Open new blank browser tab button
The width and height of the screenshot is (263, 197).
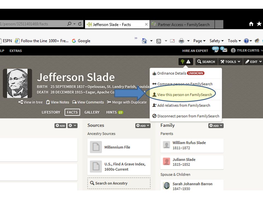pos(219,24)
